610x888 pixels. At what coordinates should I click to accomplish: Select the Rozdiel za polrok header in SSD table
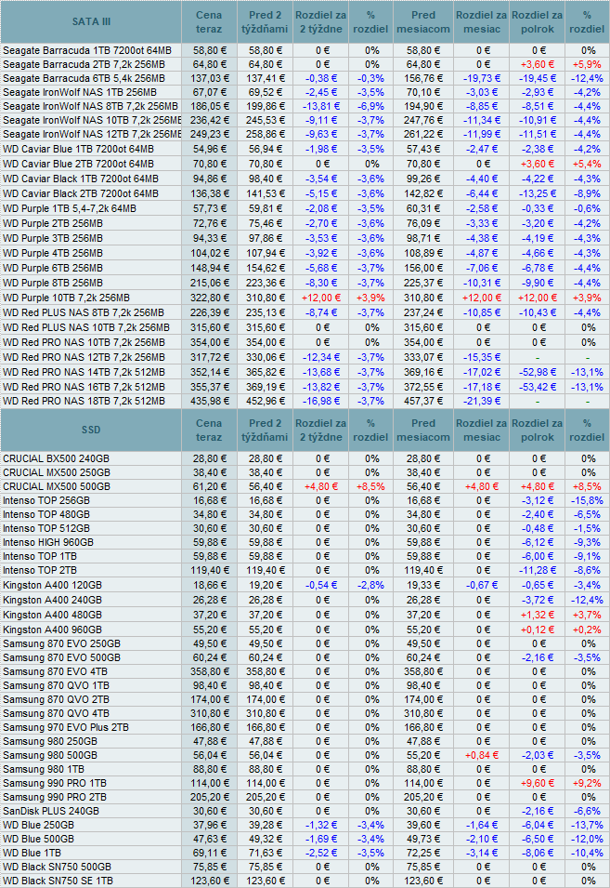tap(537, 430)
